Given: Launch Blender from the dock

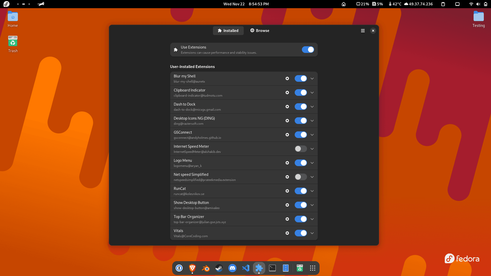Looking at the screenshot, I should pos(206,268).
